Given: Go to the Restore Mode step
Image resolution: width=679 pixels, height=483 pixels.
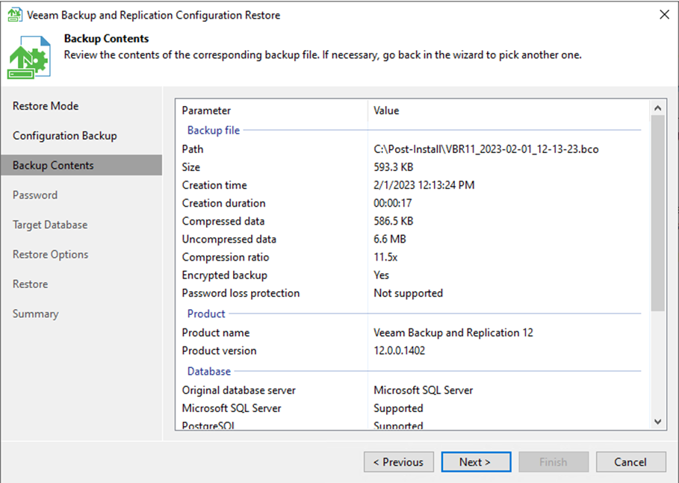Looking at the screenshot, I should tap(46, 106).
